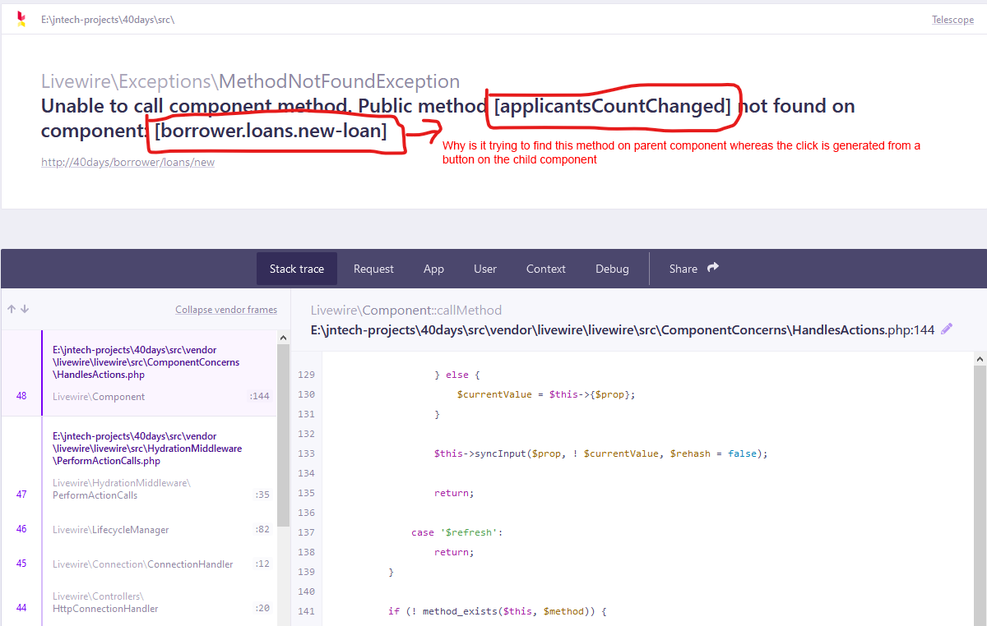
Task: Select stack frame 44 HttpConnectionHandler
Action: pos(138,602)
